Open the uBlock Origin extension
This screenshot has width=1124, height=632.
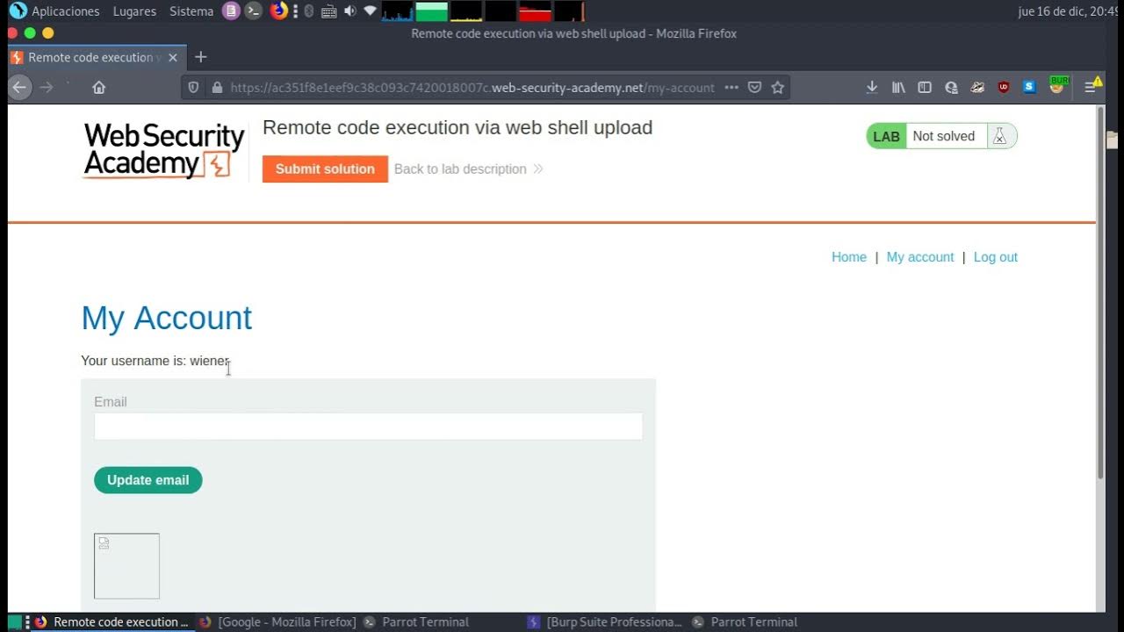pyautogui.click(x=1004, y=87)
